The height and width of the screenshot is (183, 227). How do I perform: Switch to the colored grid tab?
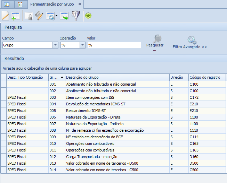(x=7, y=5)
